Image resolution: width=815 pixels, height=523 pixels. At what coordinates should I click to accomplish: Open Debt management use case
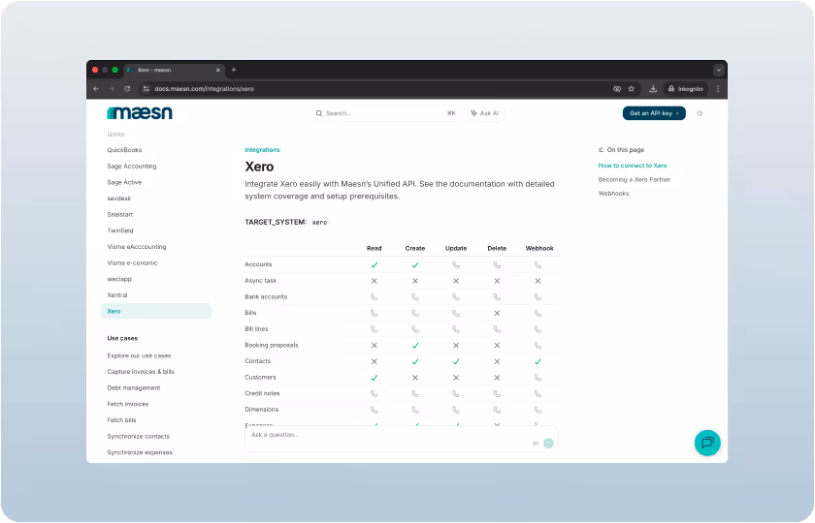[x=134, y=388]
